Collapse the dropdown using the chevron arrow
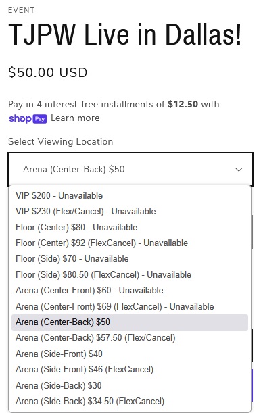263x413 pixels. tap(239, 170)
